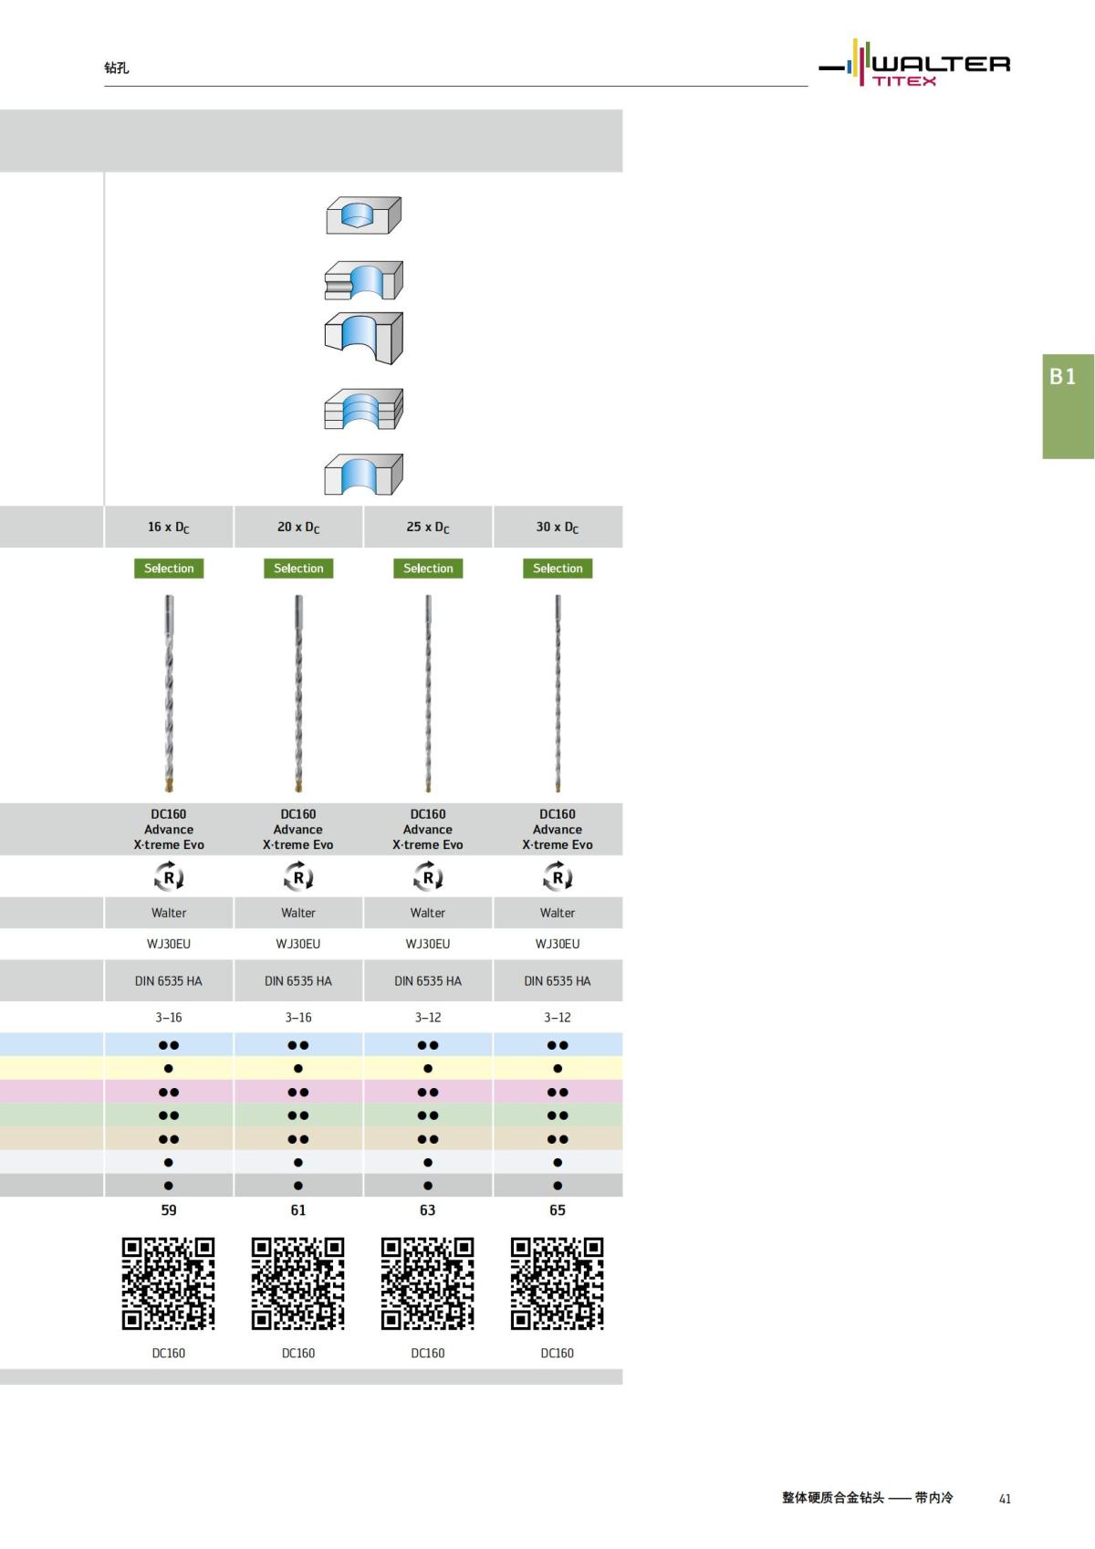Select the B1 chapter tab
The width and height of the screenshot is (1095, 1549).
coord(1069,406)
